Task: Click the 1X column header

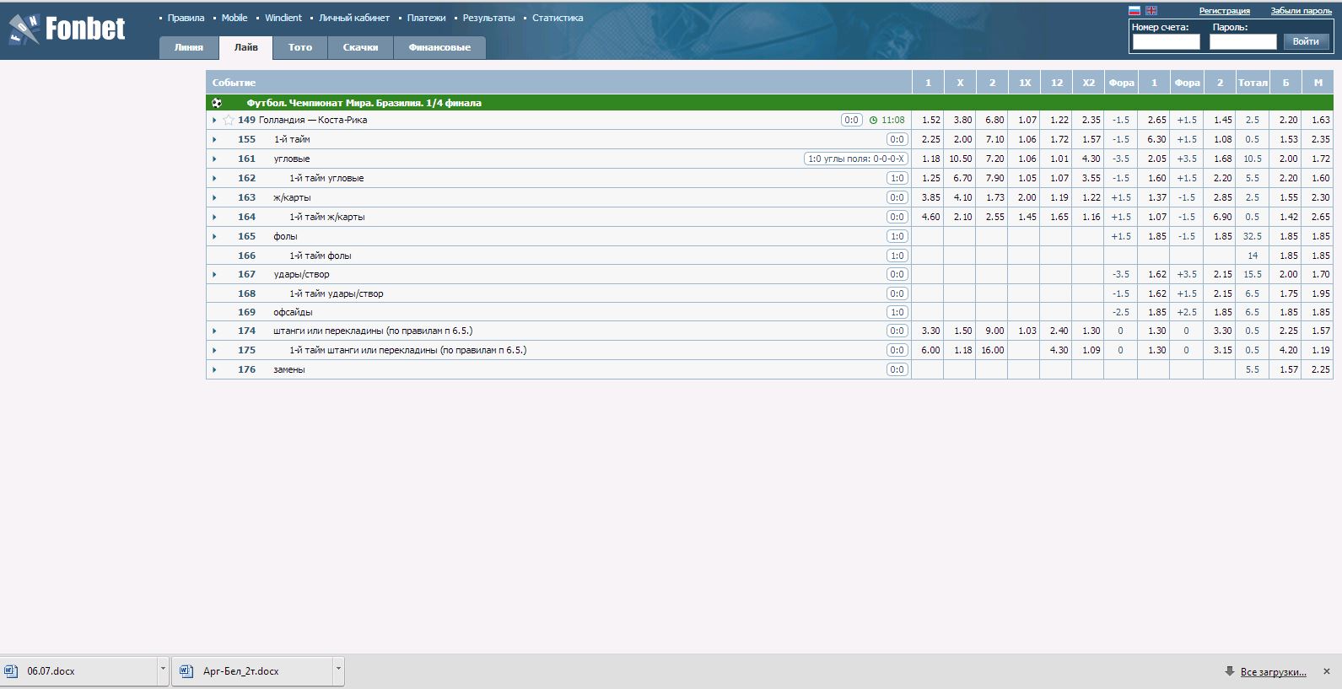Action: [1025, 83]
